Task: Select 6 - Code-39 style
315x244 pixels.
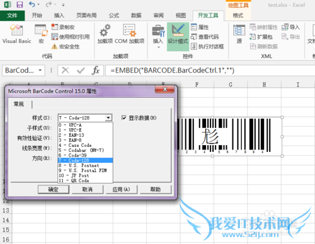Action: coord(86,155)
